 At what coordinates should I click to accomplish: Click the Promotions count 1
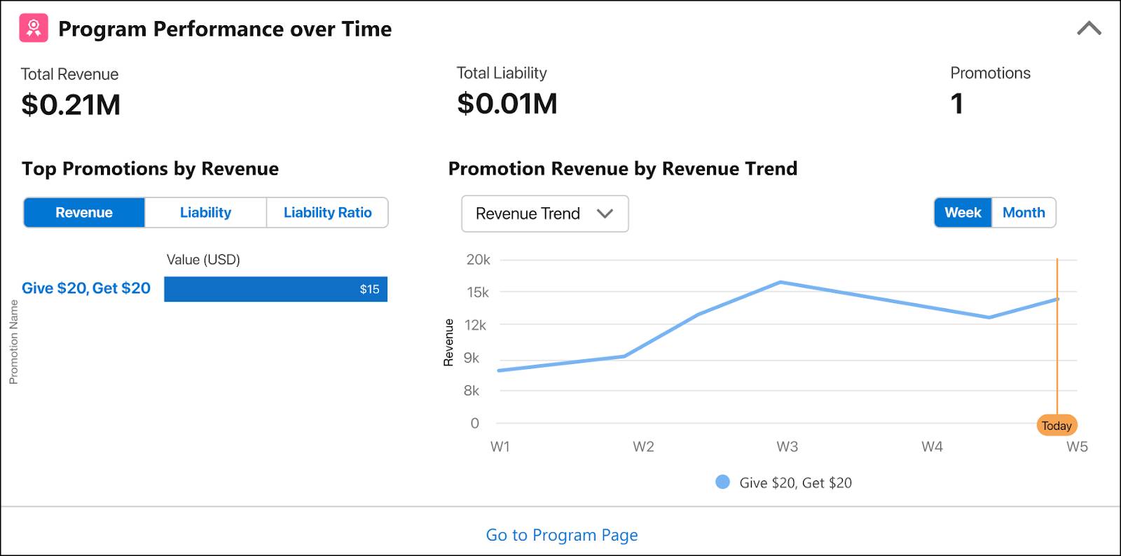(957, 104)
